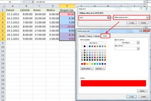
Task: Select column E header
Action: coord(67,6)
